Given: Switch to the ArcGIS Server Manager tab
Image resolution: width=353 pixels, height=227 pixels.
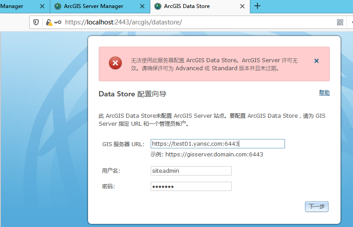Looking at the screenshot, I should pos(100,6).
